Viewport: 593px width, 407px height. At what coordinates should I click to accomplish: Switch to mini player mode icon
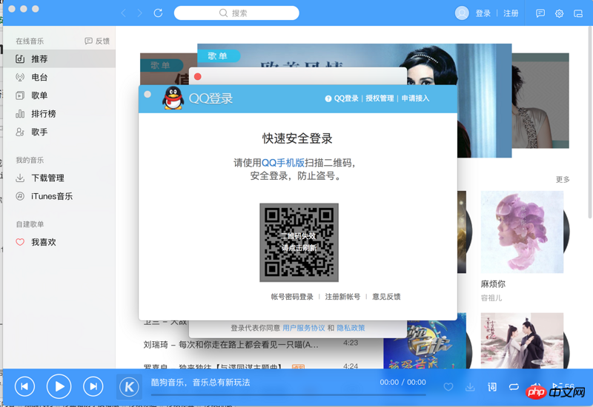click(x=578, y=13)
